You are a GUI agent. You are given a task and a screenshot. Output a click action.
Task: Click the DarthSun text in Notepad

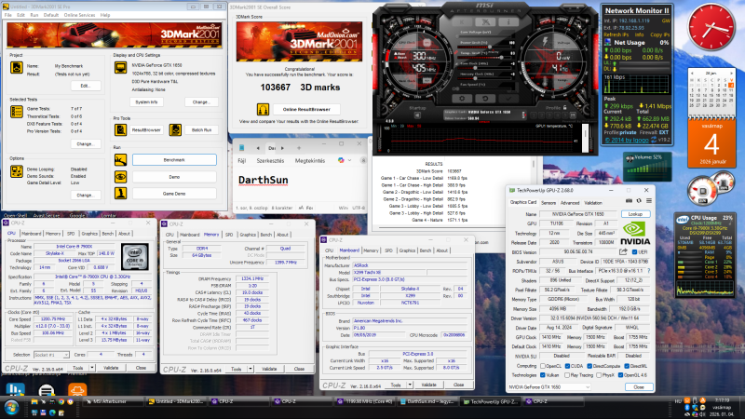coord(264,180)
